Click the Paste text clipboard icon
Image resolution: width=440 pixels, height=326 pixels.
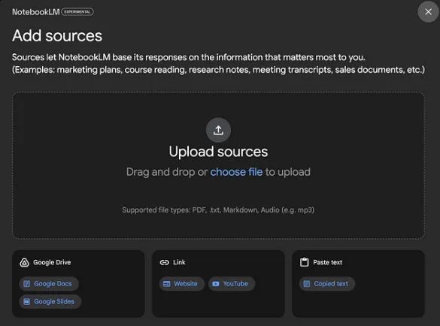(304, 262)
